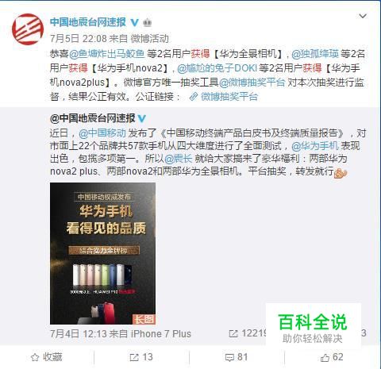
Task: Repost using the forward icon showing 13
Action: (x=141, y=357)
